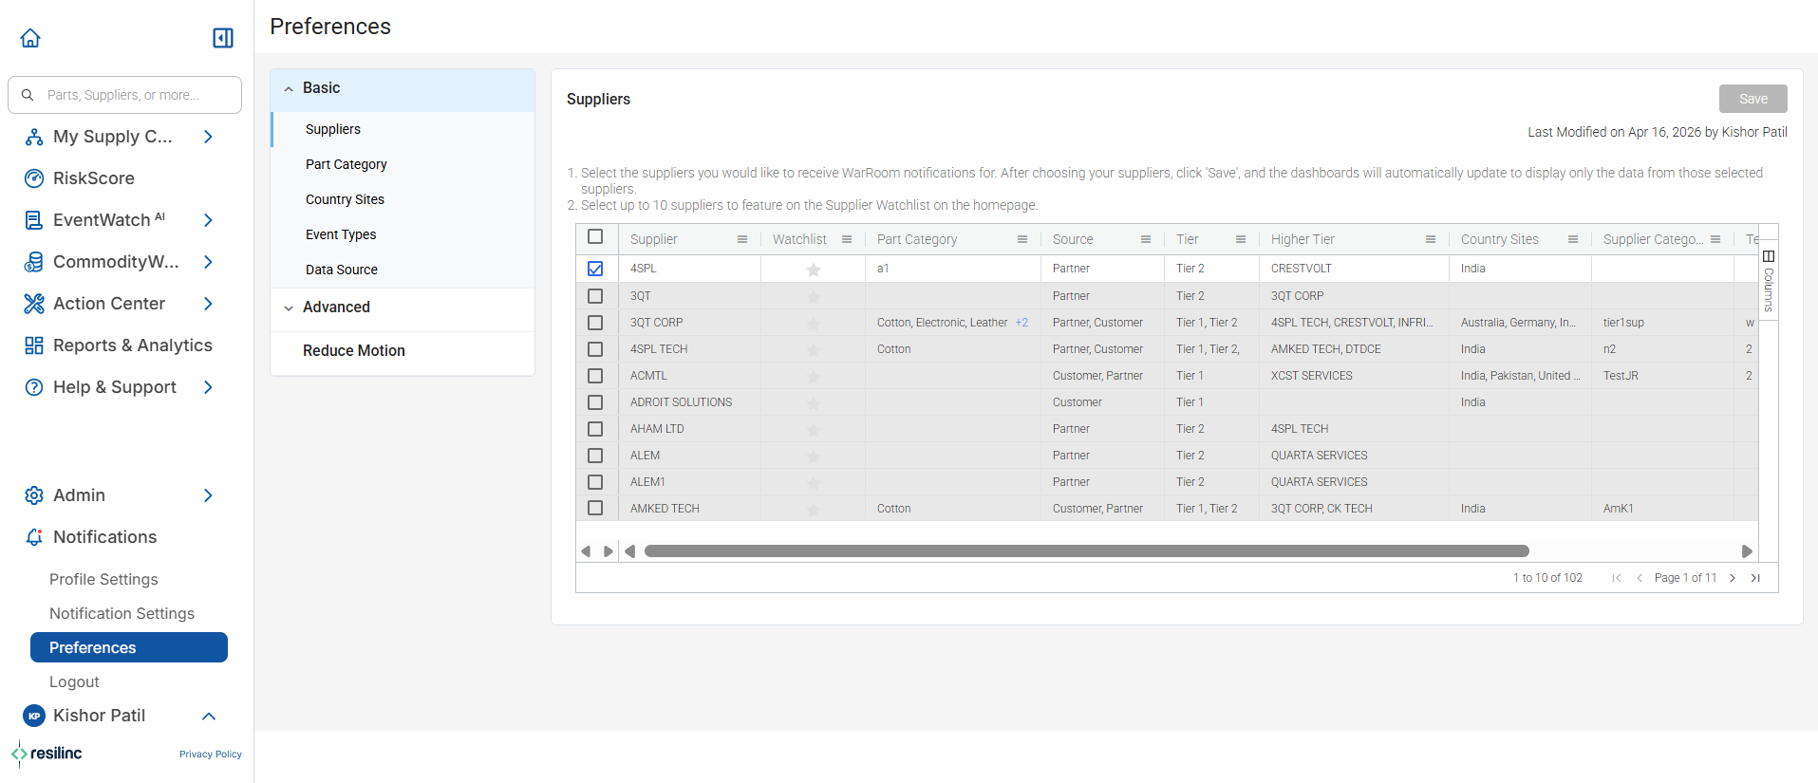Image resolution: width=1818 pixels, height=783 pixels.
Task: Check the AMKED TECH checkbox
Action: (x=595, y=509)
